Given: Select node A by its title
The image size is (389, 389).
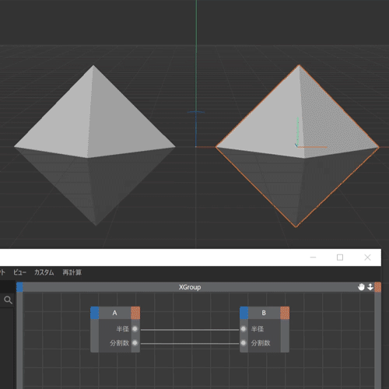Looking at the screenshot, I should [x=115, y=313].
